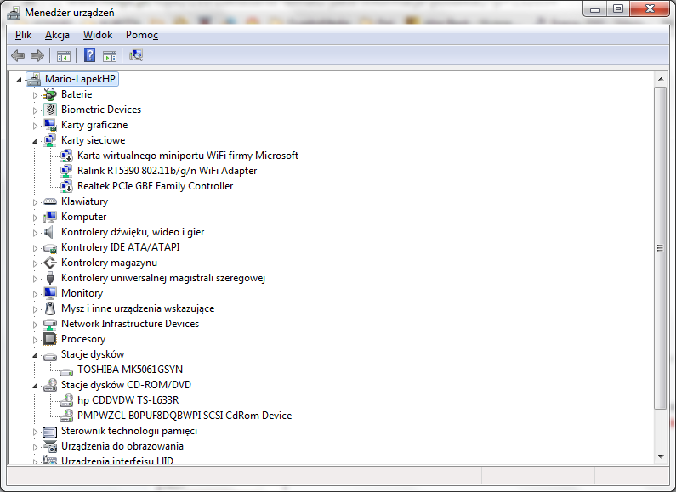Click the Baterie category icon
The width and height of the screenshot is (676, 492).
click(x=50, y=94)
